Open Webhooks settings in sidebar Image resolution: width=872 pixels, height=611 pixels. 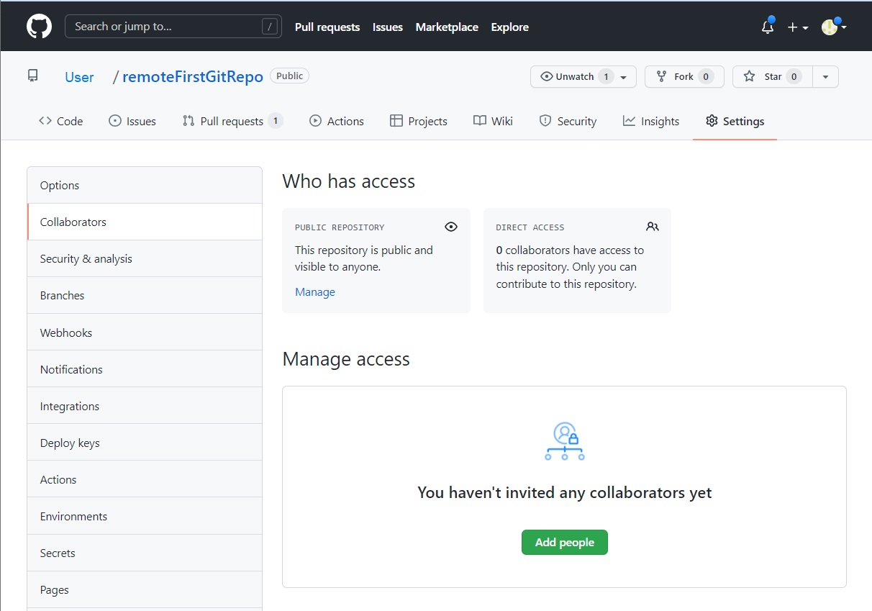66,332
